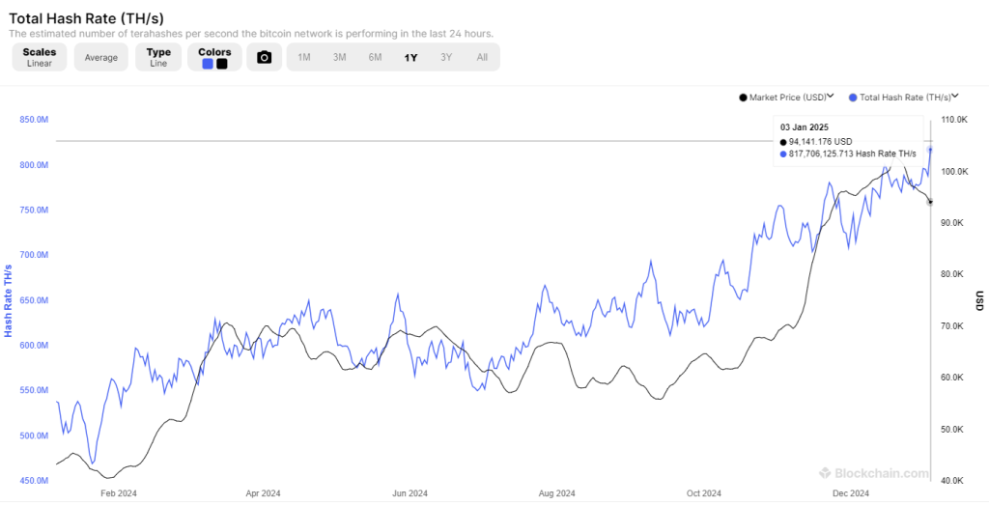Select the 1Y time range
989x505 pixels.
(x=410, y=57)
